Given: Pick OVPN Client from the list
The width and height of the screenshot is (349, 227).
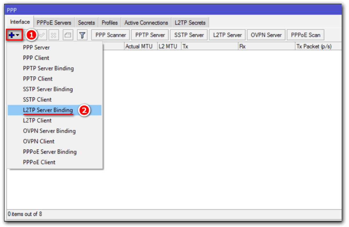Looking at the screenshot, I should (39, 141).
